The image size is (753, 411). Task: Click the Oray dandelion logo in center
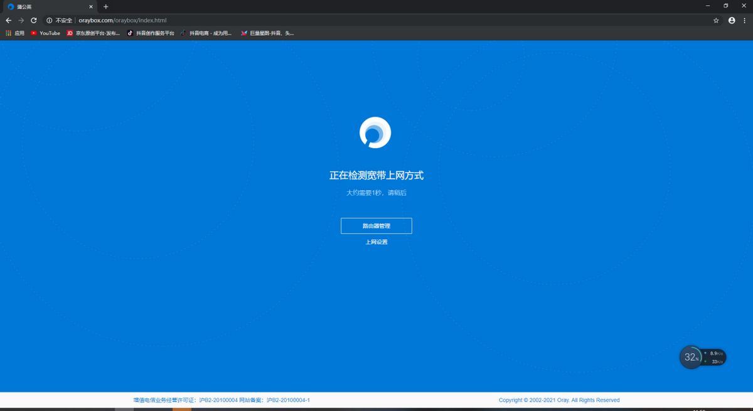pyautogui.click(x=375, y=132)
